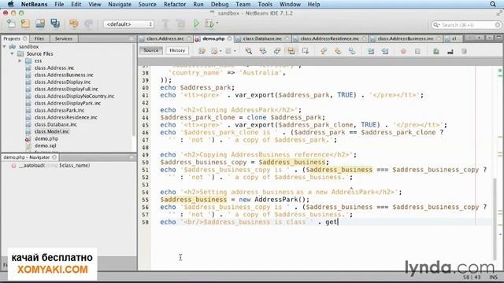Viewport: 504px width, 283px height.
Task: Click the Last Edit icon in editor toolbar
Action: click(x=202, y=51)
